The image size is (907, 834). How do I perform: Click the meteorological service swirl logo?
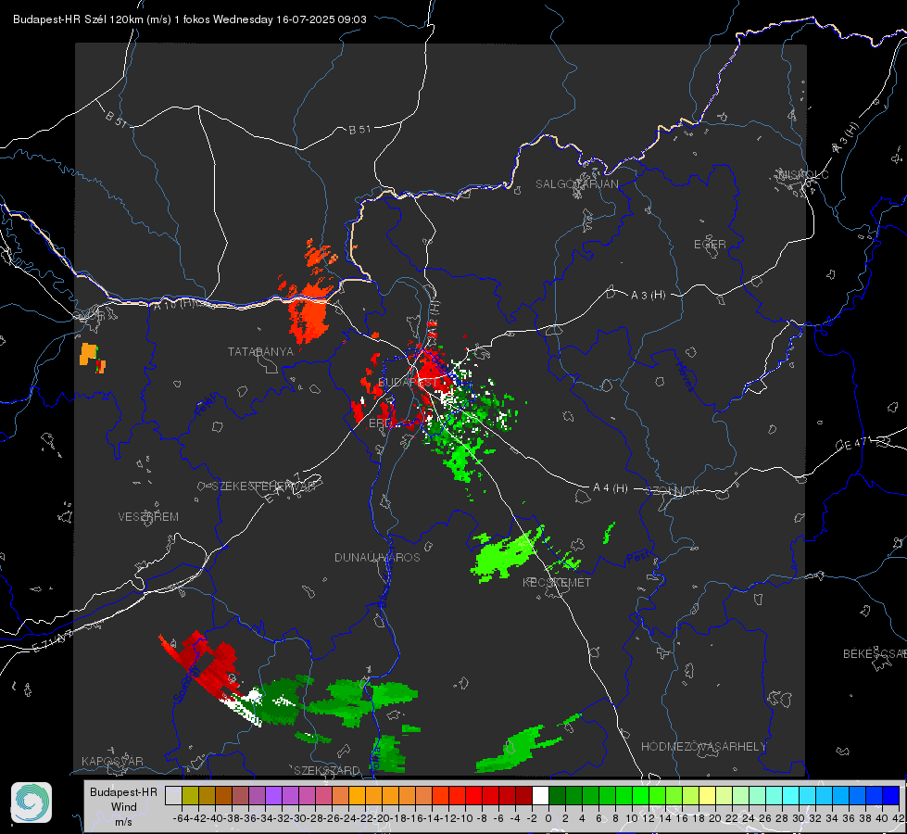point(31,802)
